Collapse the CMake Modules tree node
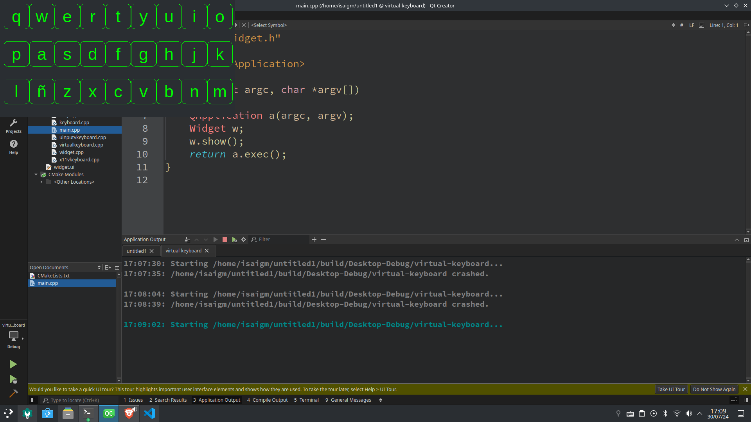Image resolution: width=751 pixels, height=422 pixels. pyautogui.click(x=36, y=175)
